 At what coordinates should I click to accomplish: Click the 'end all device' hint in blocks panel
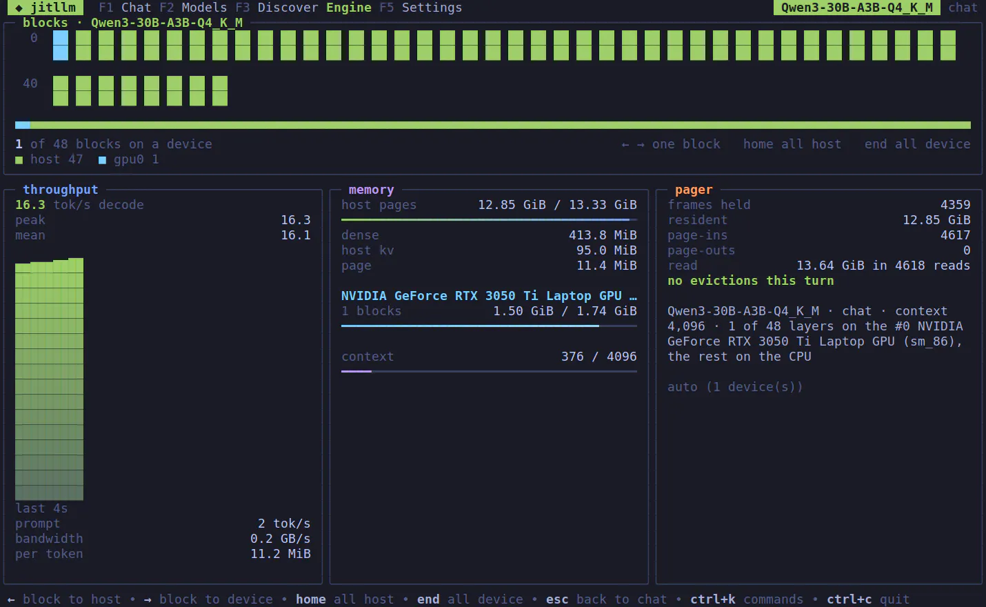pyautogui.click(x=918, y=144)
